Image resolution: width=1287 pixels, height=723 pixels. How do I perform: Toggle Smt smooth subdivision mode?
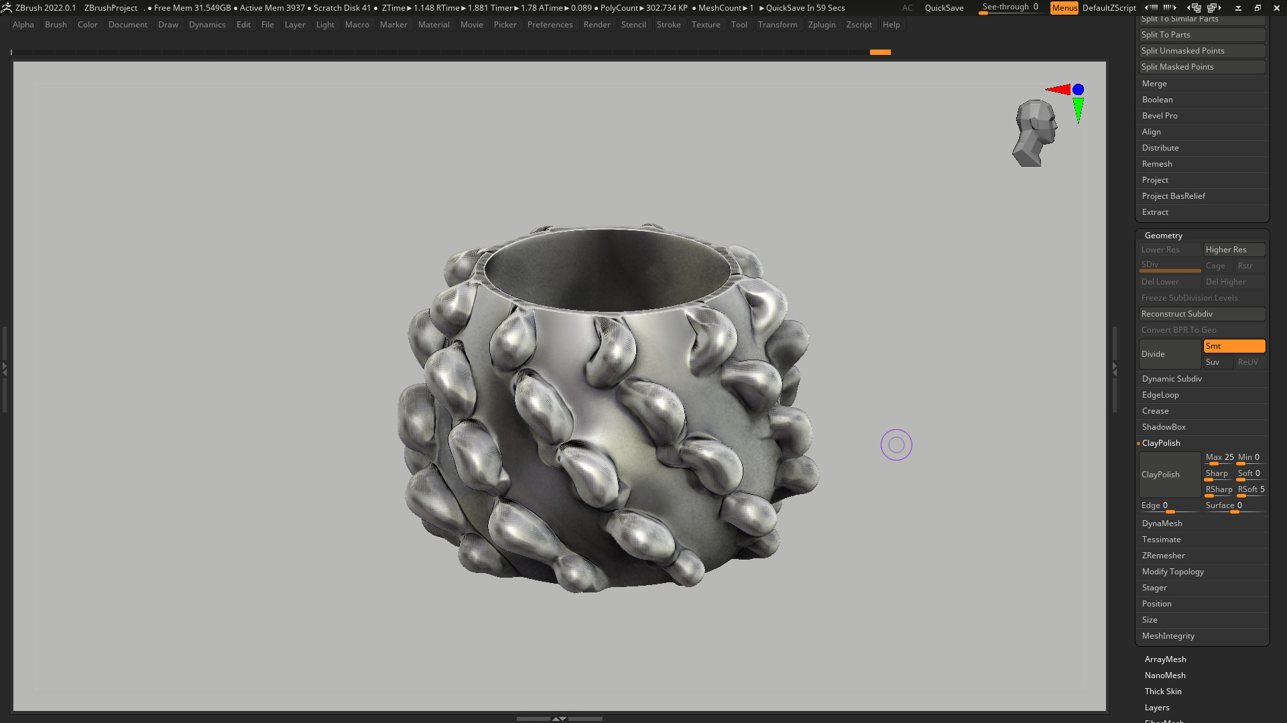click(1234, 346)
